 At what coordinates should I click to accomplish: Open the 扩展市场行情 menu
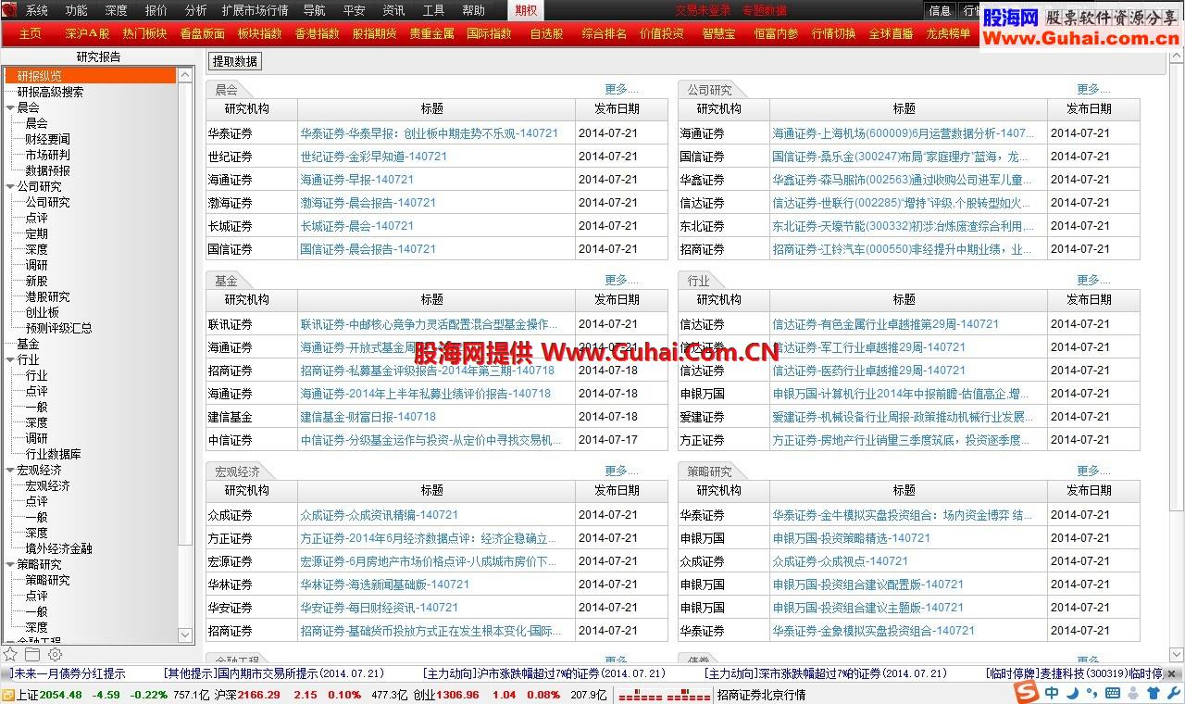[255, 10]
